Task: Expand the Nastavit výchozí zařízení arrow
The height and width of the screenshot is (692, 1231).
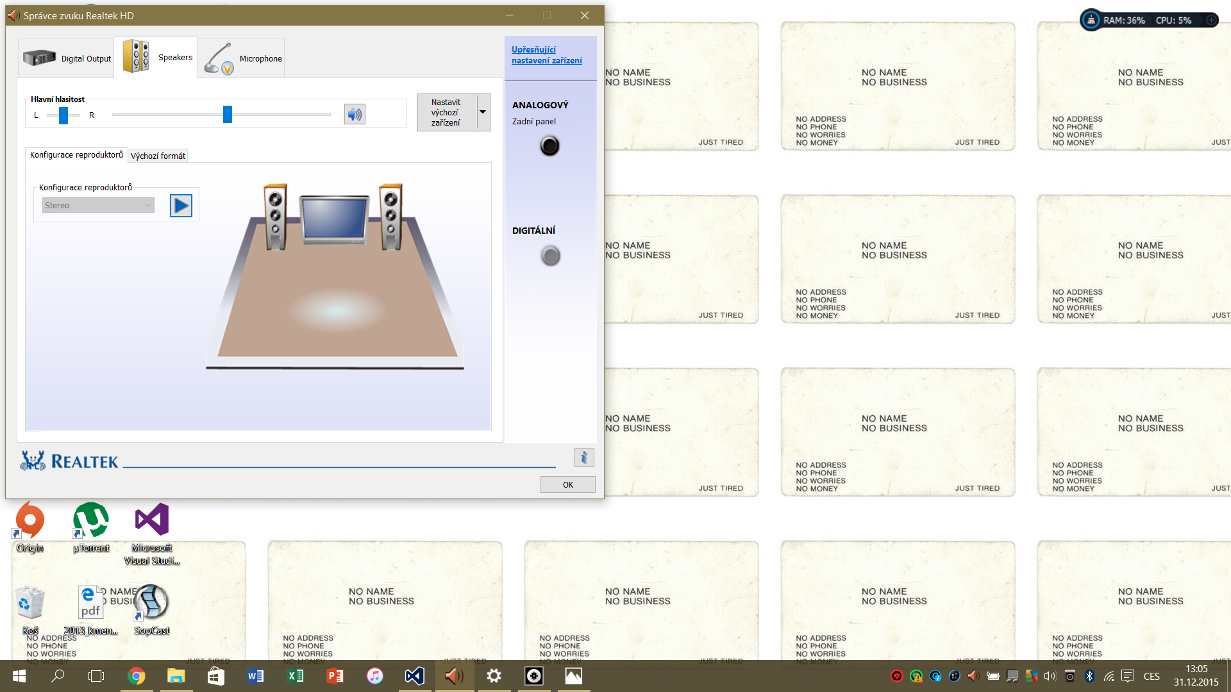Action: (483, 112)
